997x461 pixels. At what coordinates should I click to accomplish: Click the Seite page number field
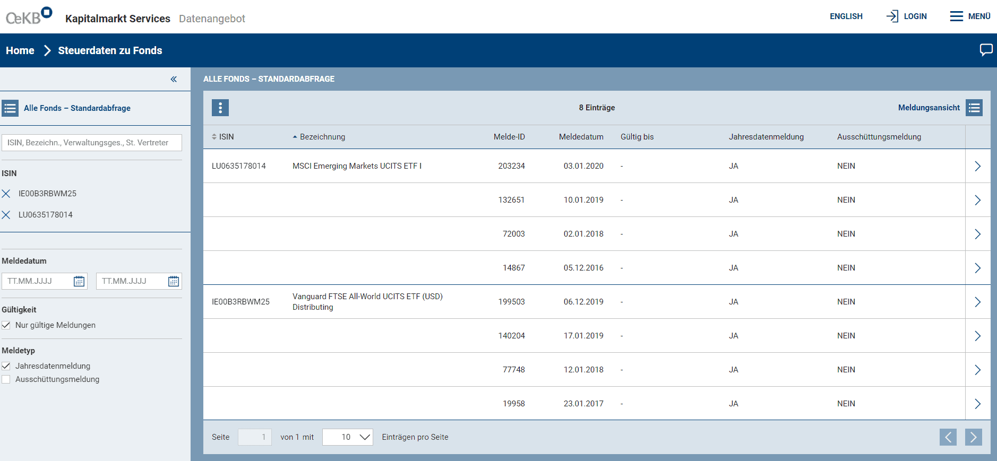pyautogui.click(x=255, y=437)
